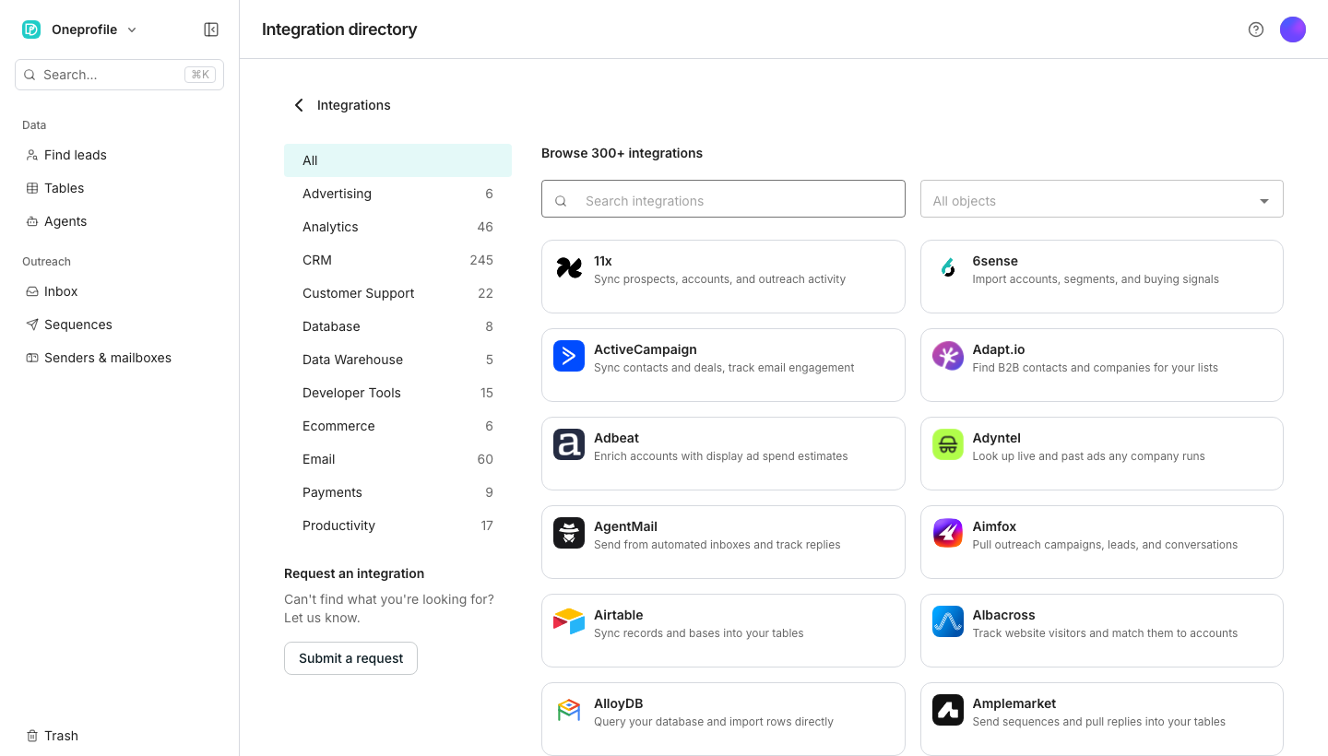Open Agents in sidebar
This screenshot has width=1328, height=756.
point(119,221)
